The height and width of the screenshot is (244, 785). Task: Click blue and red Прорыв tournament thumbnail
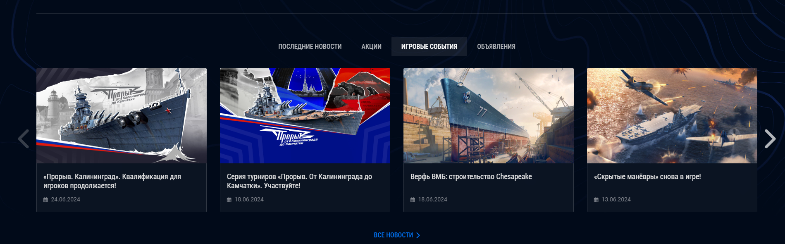pos(305,115)
